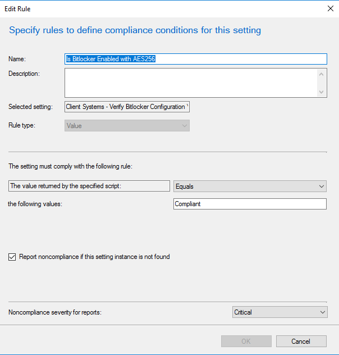Click the 'Name:' label
The image size is (339, 355).
pyautogui.click(x=17, y=59)
